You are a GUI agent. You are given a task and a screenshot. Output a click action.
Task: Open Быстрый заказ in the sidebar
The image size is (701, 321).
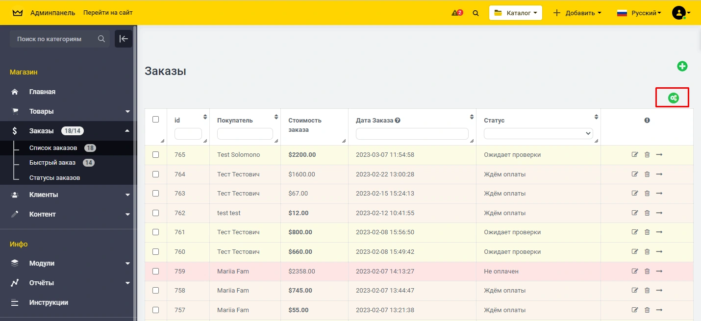[52, 163]
